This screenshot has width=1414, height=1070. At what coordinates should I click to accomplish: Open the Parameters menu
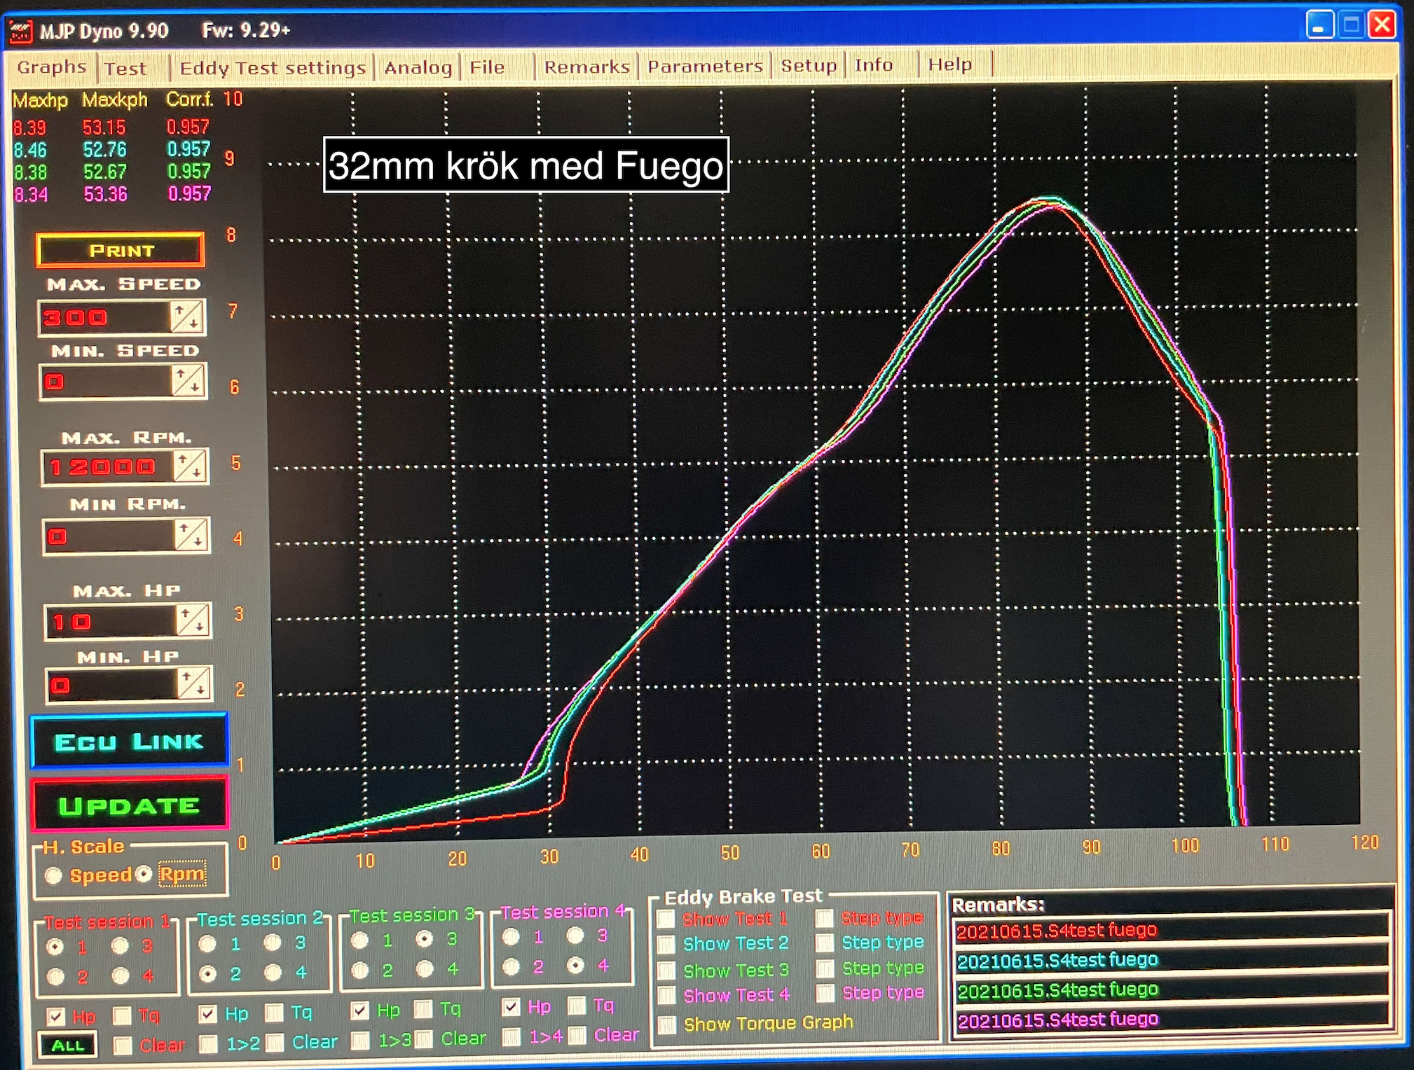click(705, 67)
